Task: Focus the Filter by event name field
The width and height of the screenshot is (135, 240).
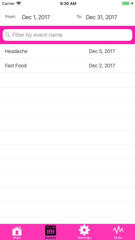Action: 67,35
